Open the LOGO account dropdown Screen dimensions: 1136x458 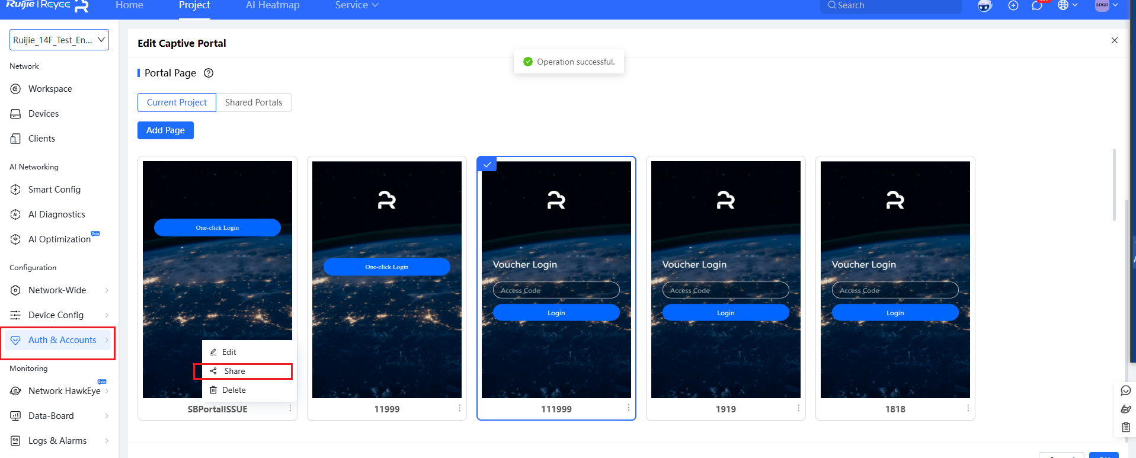pos(1106,5)
